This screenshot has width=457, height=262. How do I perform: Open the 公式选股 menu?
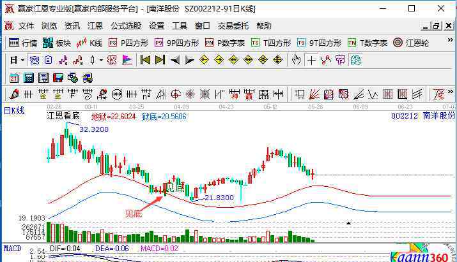coord(126,26)
